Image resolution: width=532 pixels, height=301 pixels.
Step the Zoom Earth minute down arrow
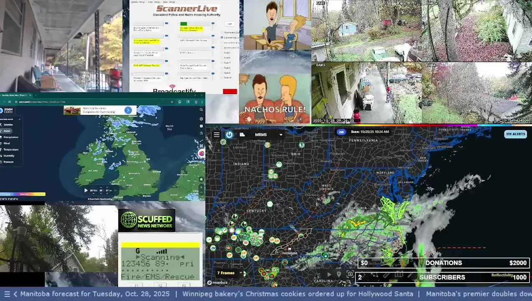(107, 194)
